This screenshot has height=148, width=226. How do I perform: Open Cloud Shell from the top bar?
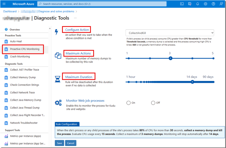(182, 4)
